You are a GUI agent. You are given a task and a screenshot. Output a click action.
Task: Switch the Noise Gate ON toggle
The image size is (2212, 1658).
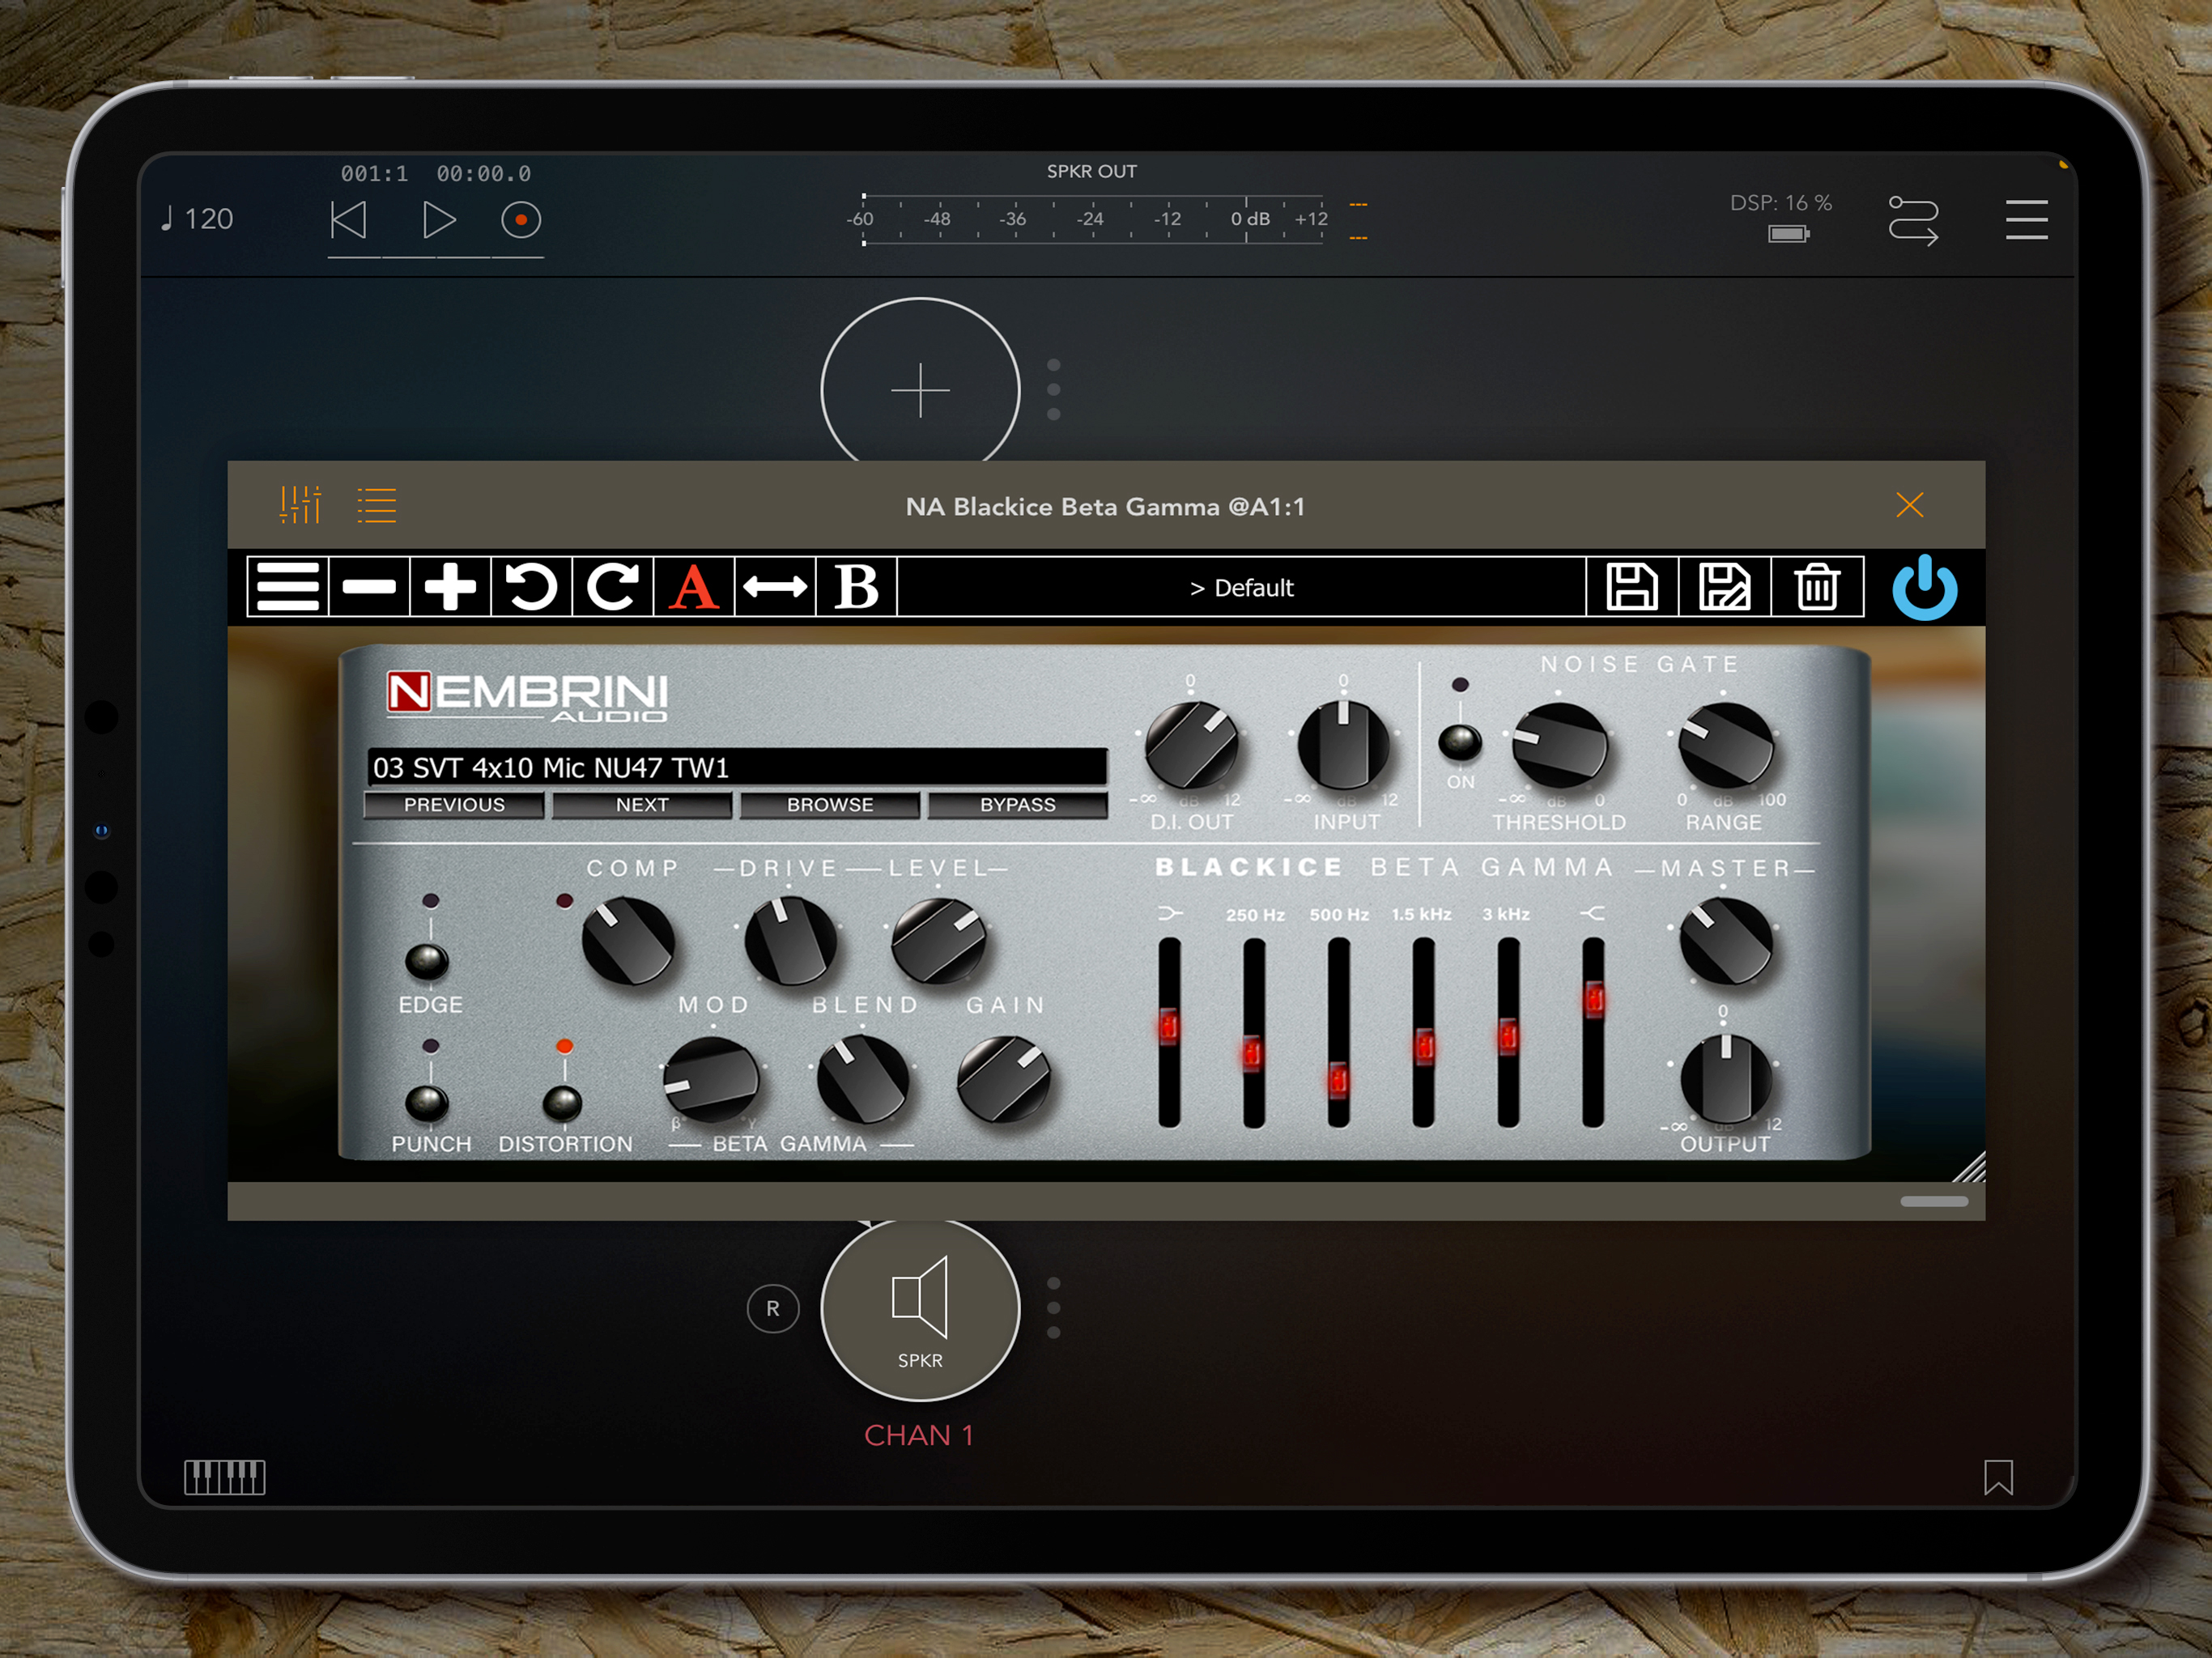(1459, 742)
